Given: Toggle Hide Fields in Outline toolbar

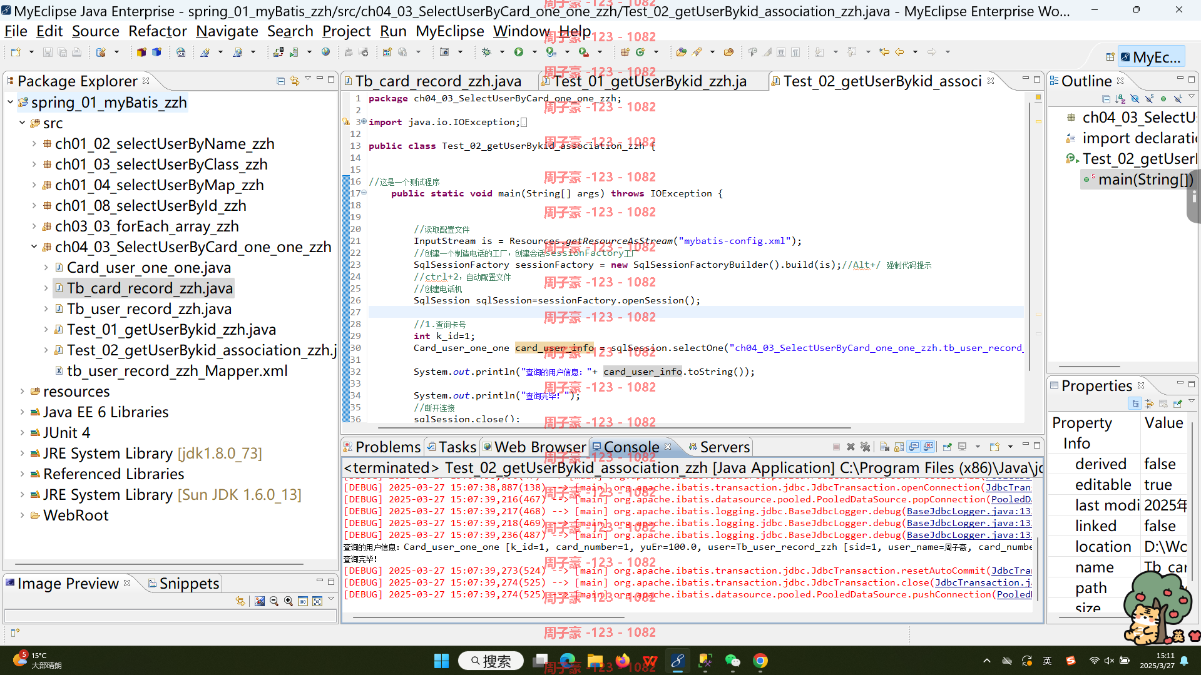Looking at the screenshot, I should click(x=1135, y=99).
